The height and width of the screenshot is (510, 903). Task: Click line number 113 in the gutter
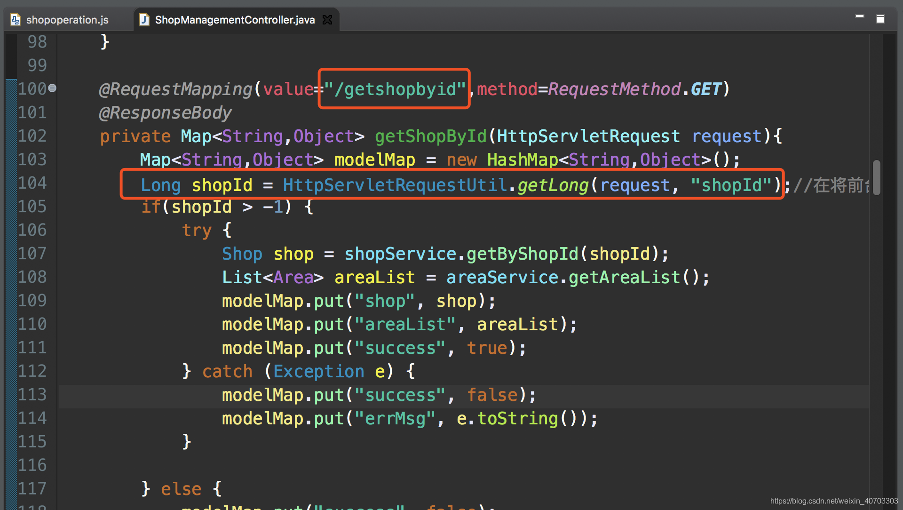point(32,395)
